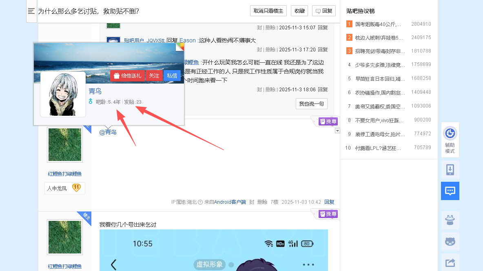Toggle 取消只看楼主 filter
483x271 pixels.
click(x=268, y=11)
